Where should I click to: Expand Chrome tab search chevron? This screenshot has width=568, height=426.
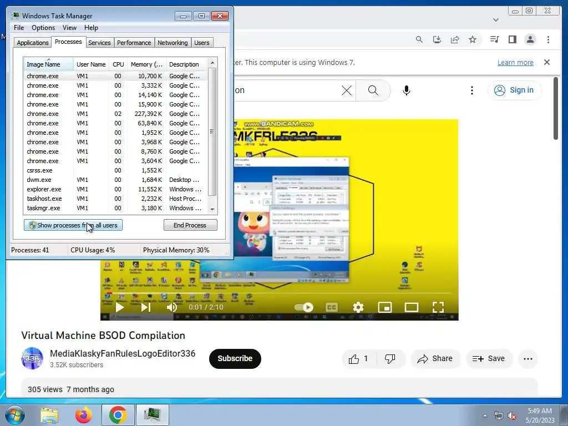click(495, 20)
